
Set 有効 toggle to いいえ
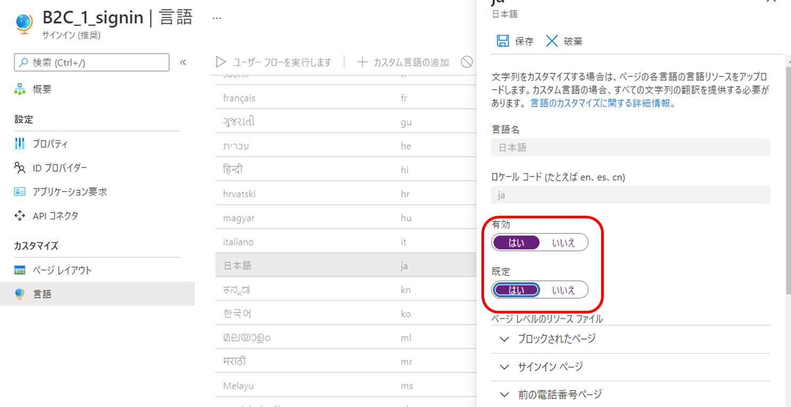(x=563, y=243)
